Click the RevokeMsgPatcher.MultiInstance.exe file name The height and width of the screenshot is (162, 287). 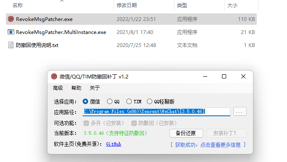(61, 32)
